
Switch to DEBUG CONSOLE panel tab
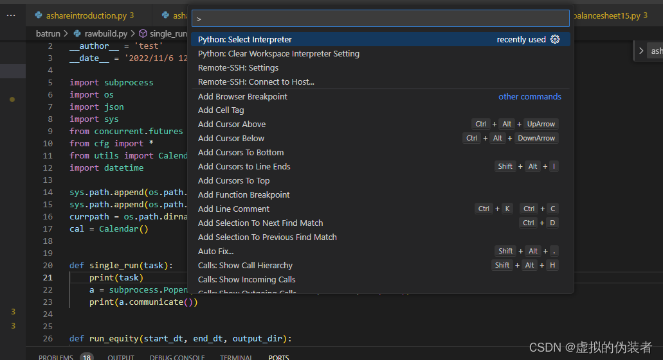point(177,357)
